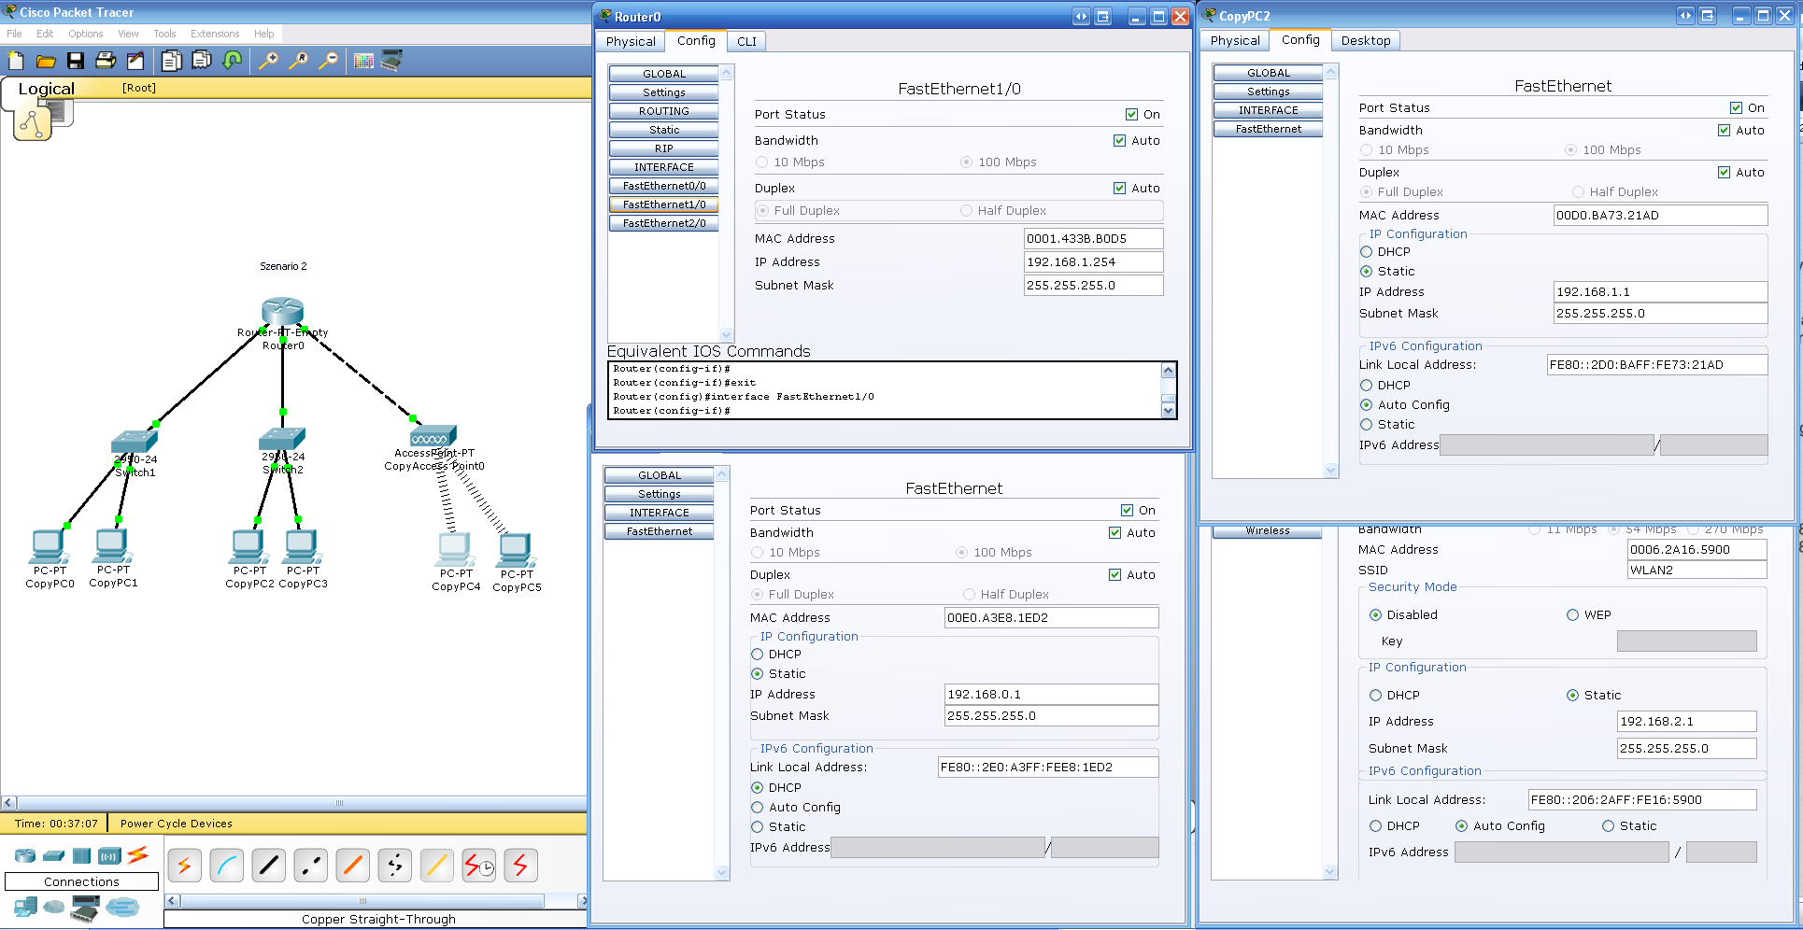Toggle Router0 FastEthernet1/0 Port Status On
Screen dimensions: 1803x930
pos(1132,115)
